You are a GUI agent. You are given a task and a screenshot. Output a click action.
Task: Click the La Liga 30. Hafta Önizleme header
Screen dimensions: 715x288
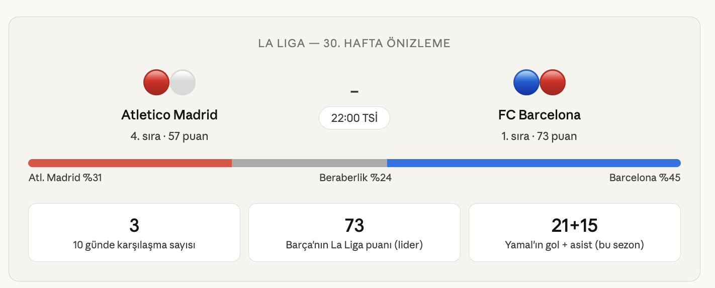click(x=354, y=43)
